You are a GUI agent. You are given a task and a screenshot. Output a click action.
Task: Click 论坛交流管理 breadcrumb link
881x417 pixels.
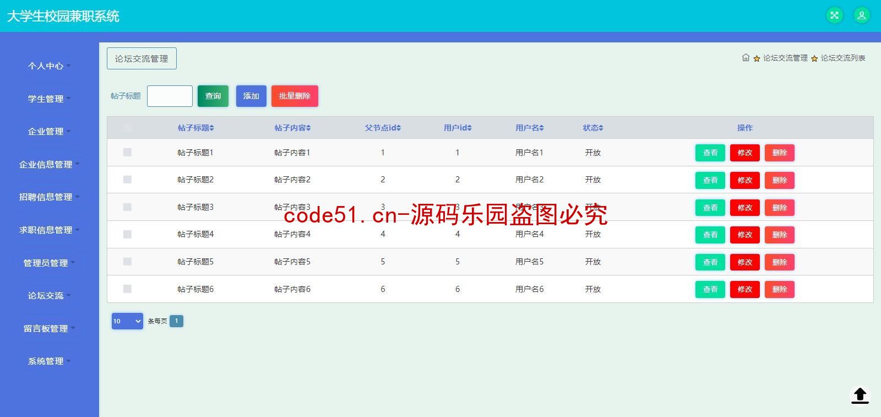(785, 58)
